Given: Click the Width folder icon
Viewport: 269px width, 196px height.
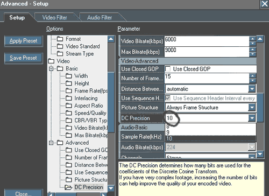Looking at the screenshot, I should [69, 76].
